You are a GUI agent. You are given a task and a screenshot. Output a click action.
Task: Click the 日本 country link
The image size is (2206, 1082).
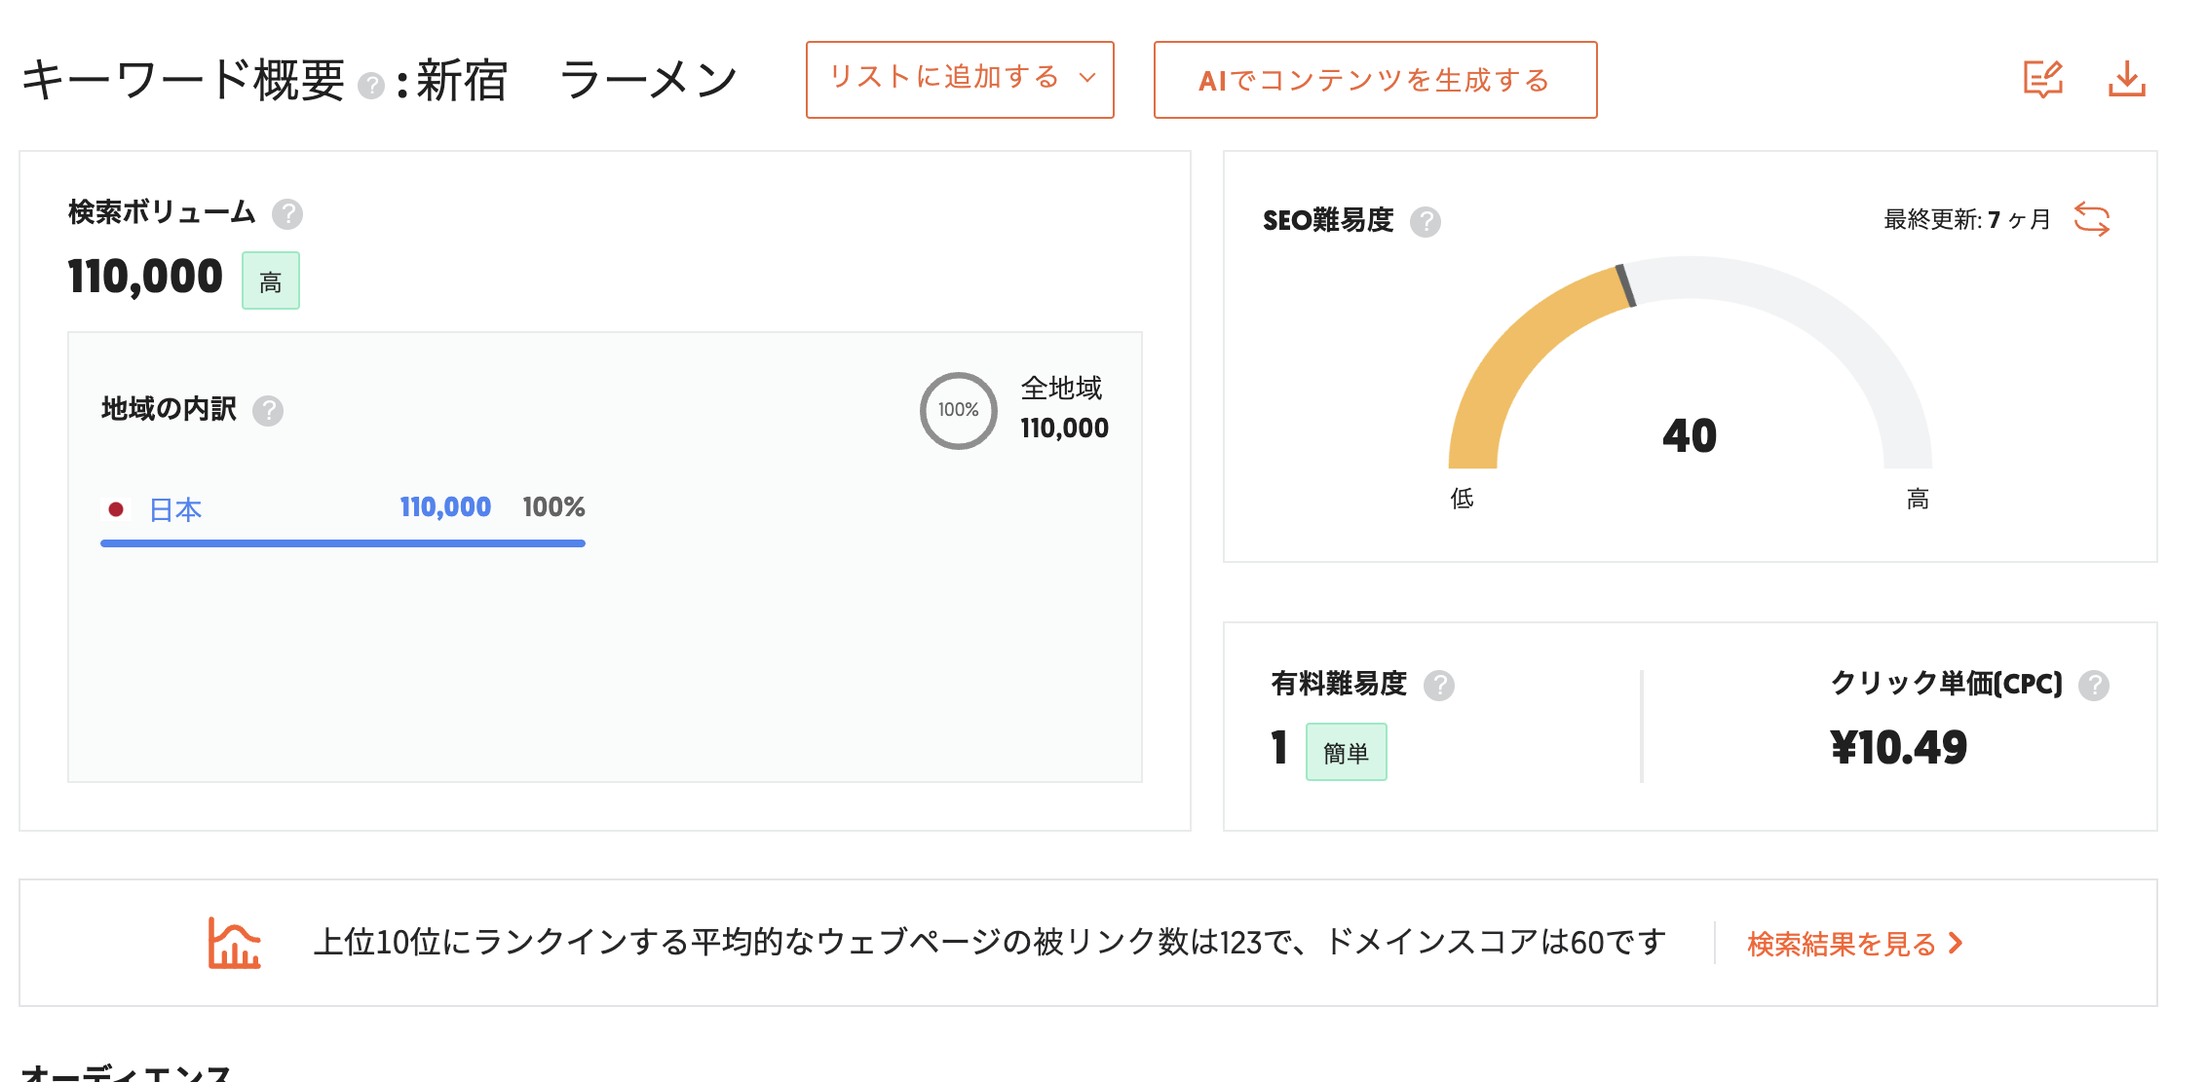(175, 509)
